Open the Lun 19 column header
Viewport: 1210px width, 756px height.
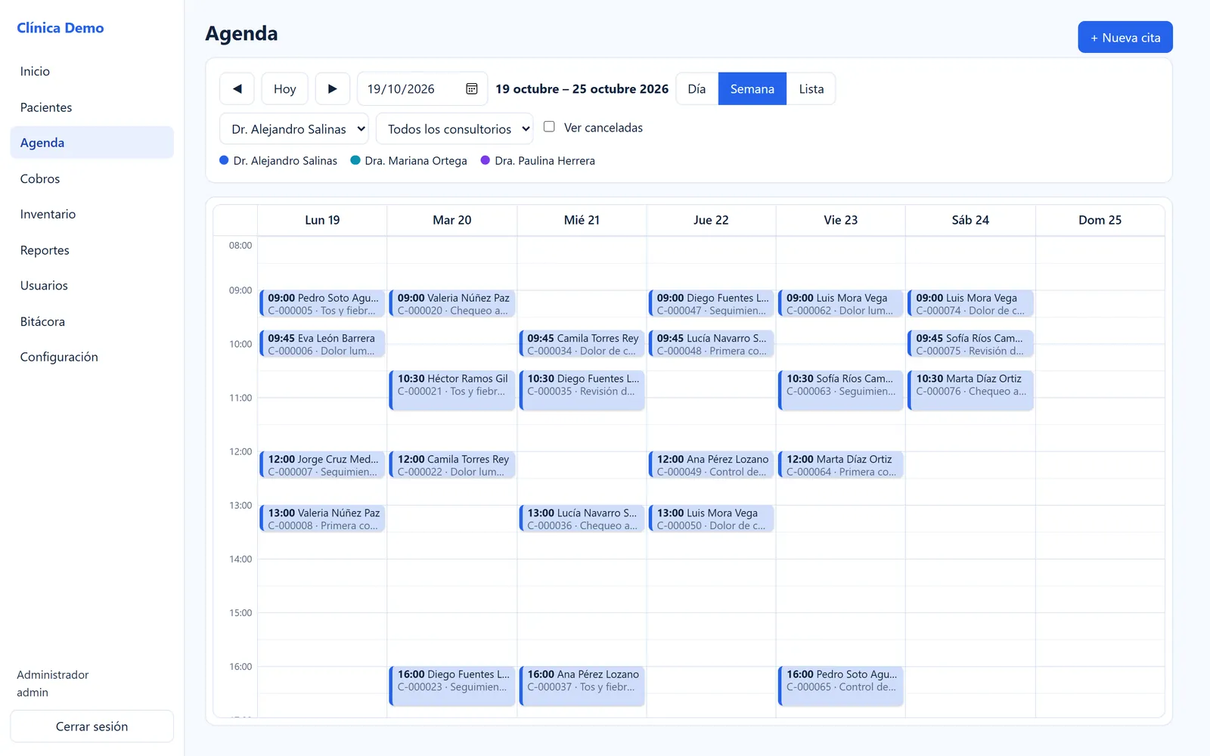pyautogui.click(x=322, y=220)
